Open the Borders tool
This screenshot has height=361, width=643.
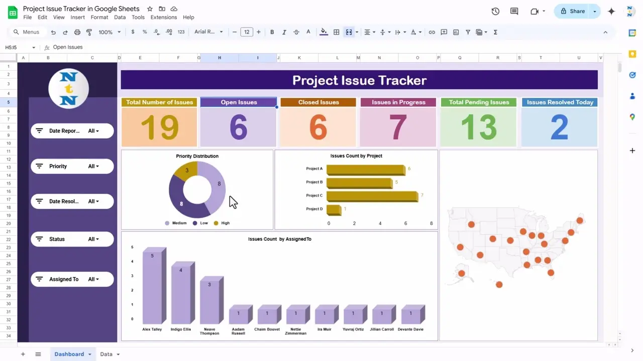337,32
